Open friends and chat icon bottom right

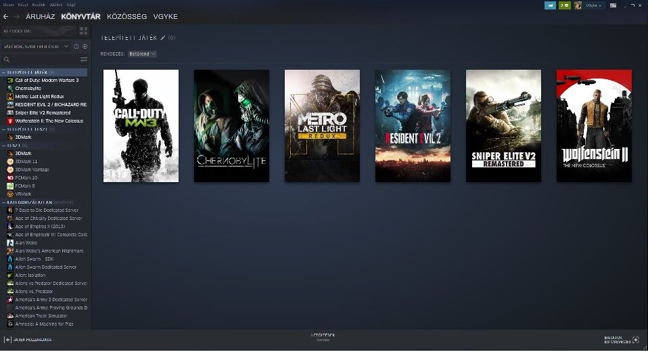click(636, 340)
